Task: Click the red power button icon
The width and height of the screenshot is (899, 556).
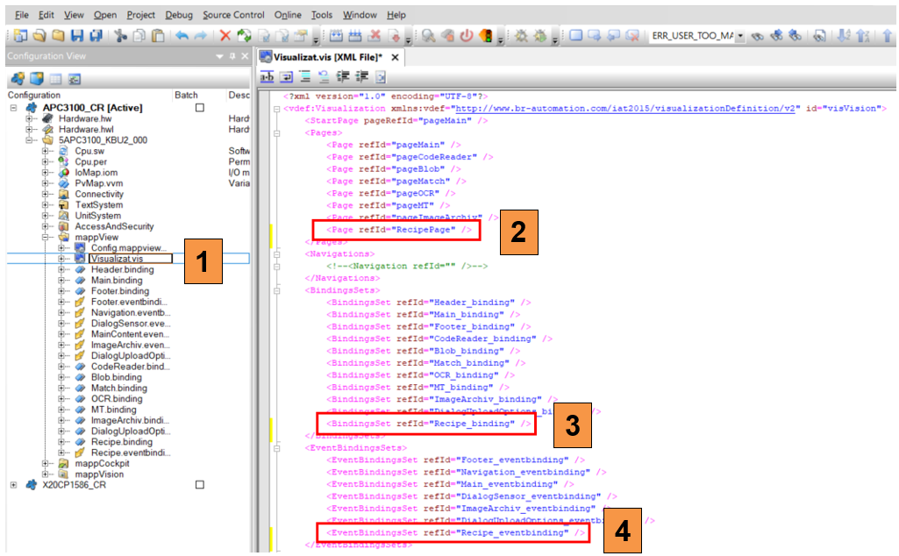Action: (466, 36)
